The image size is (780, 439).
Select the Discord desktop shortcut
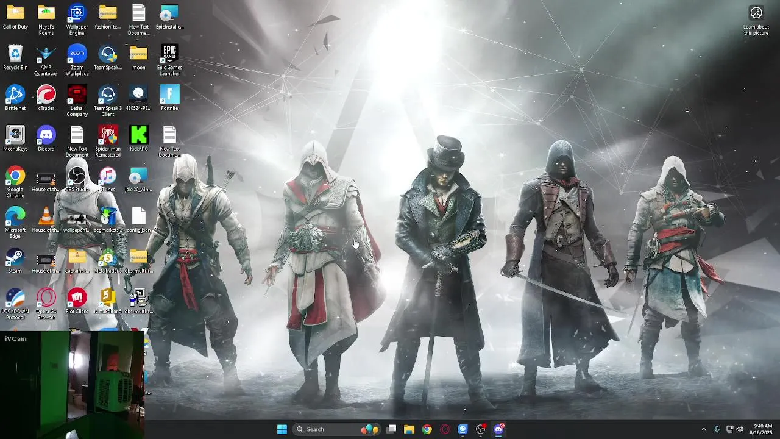pyautogui.click(x=46, y=139)
